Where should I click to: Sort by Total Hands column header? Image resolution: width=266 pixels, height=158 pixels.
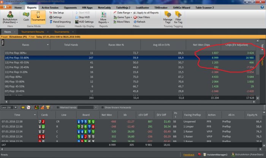pos(73,45)
